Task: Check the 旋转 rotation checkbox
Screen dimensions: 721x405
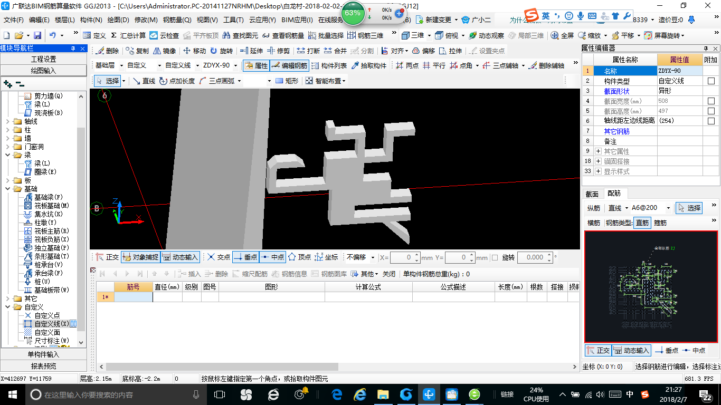Action: click(495, 258)
